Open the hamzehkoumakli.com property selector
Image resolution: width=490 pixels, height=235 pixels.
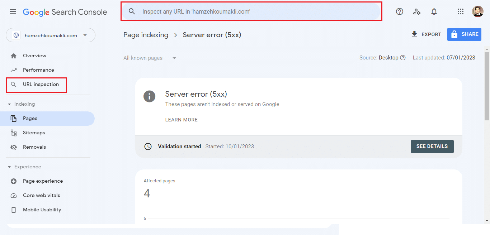point(51,35)
